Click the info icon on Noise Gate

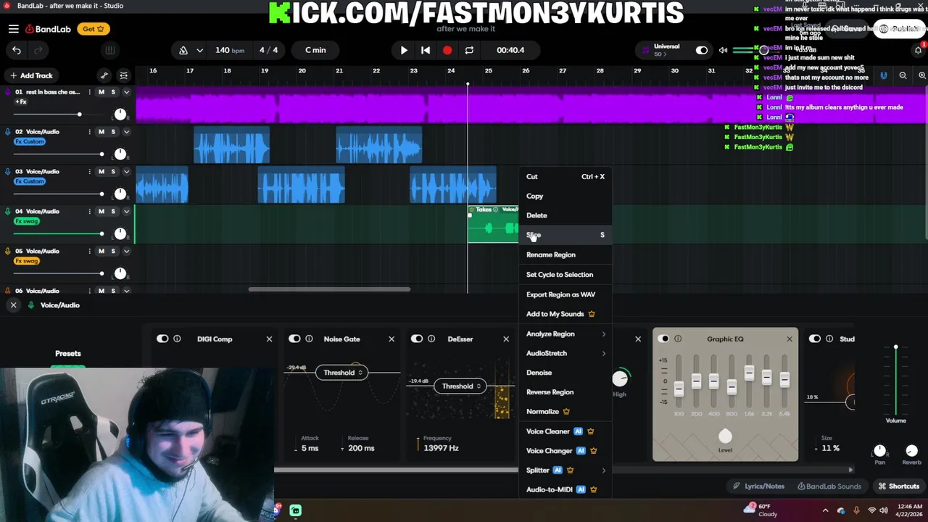click(309, 339)
